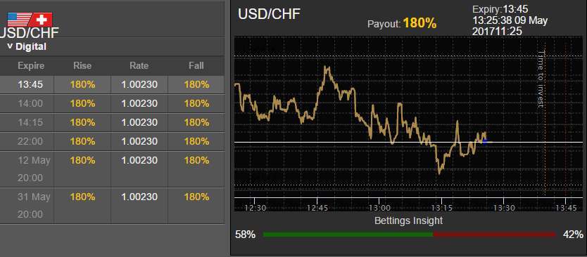Click Rise 180% for 12 May

click(x=82, y=161)
